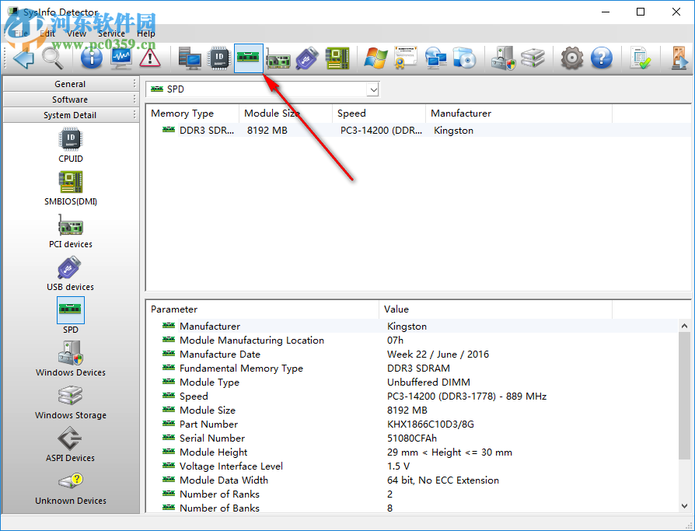Select the SPD memory toolbar icon

tap(249, 58)
